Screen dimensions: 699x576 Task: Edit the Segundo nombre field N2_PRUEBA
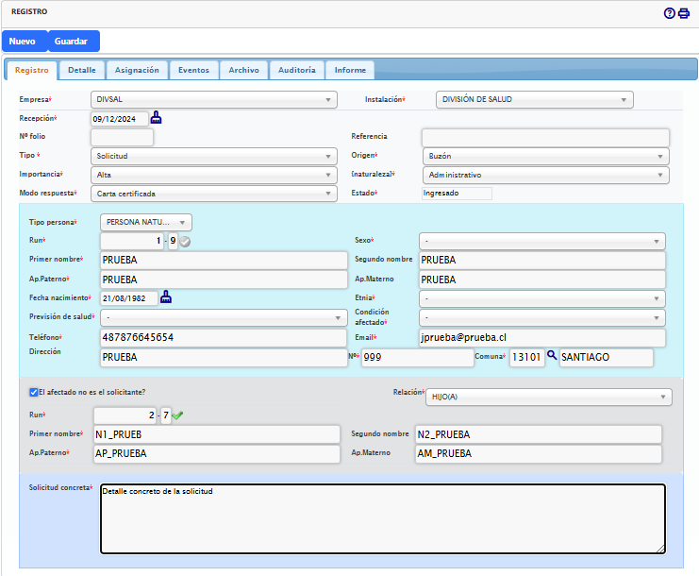click(539, 434)
